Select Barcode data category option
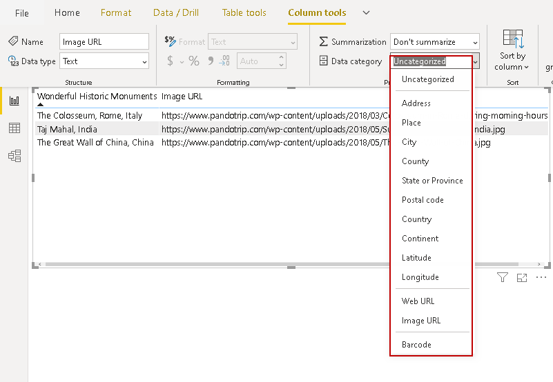Viewport: 553px width, 382px height. [x=416, y=345]
